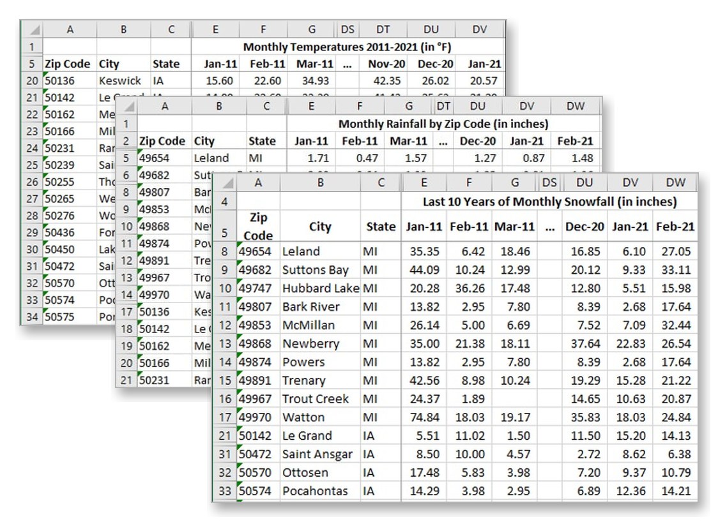Select column DT header in rainfall sheet
Image resolution: width=718 pixels, height=522 pixels.
click(443, 107)
